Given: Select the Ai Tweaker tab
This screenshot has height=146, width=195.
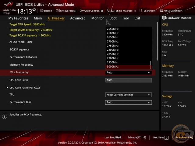Looking at the screenshot, I should point(56,18).
